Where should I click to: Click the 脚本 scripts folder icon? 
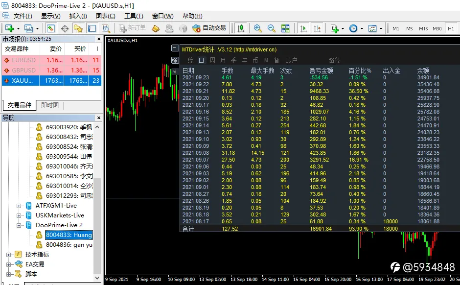click(18, 274)
